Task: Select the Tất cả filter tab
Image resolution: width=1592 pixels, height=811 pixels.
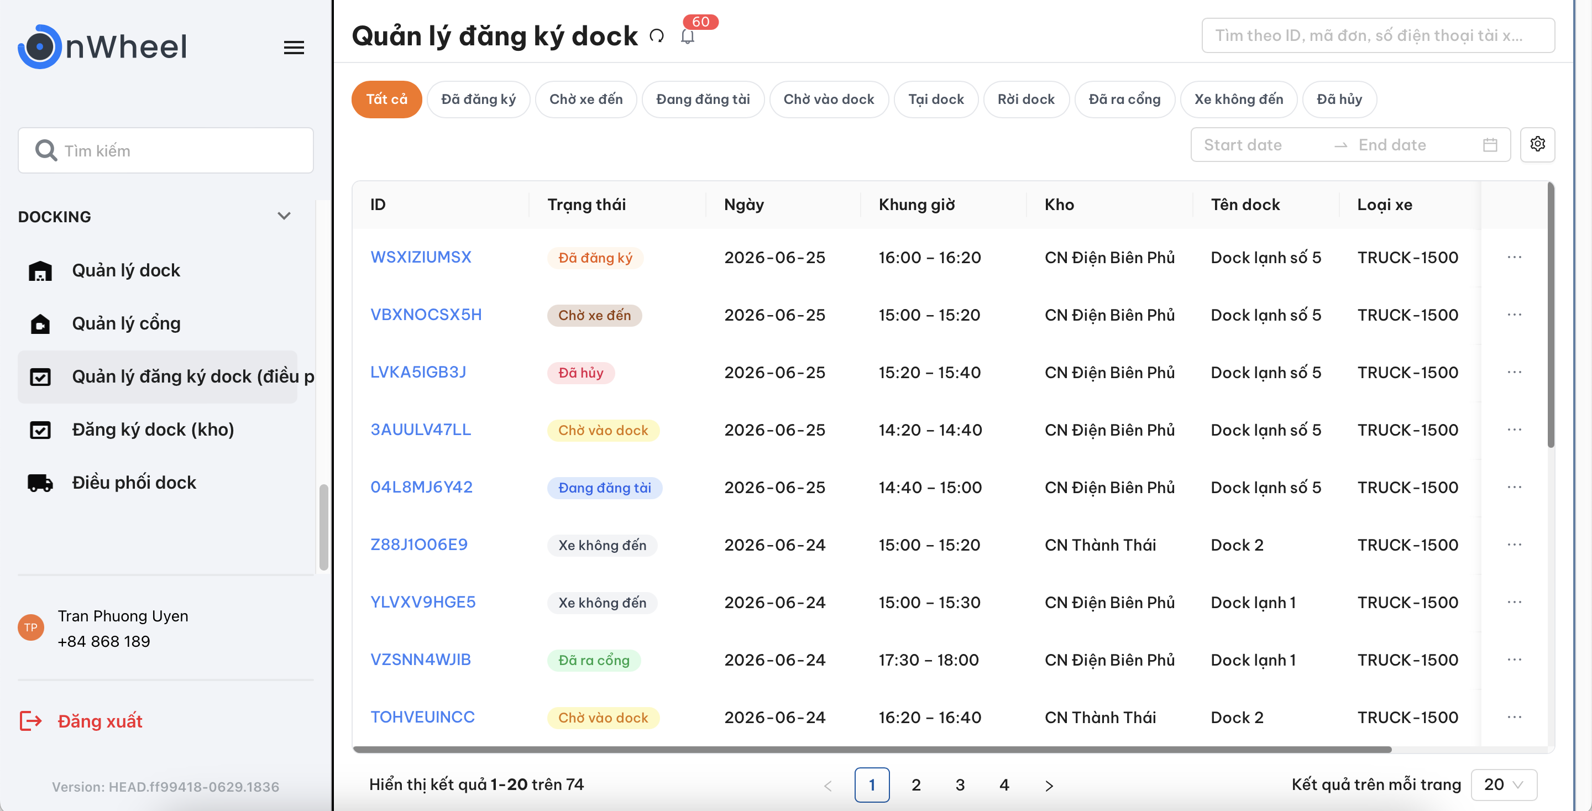Action: [386, 100]
